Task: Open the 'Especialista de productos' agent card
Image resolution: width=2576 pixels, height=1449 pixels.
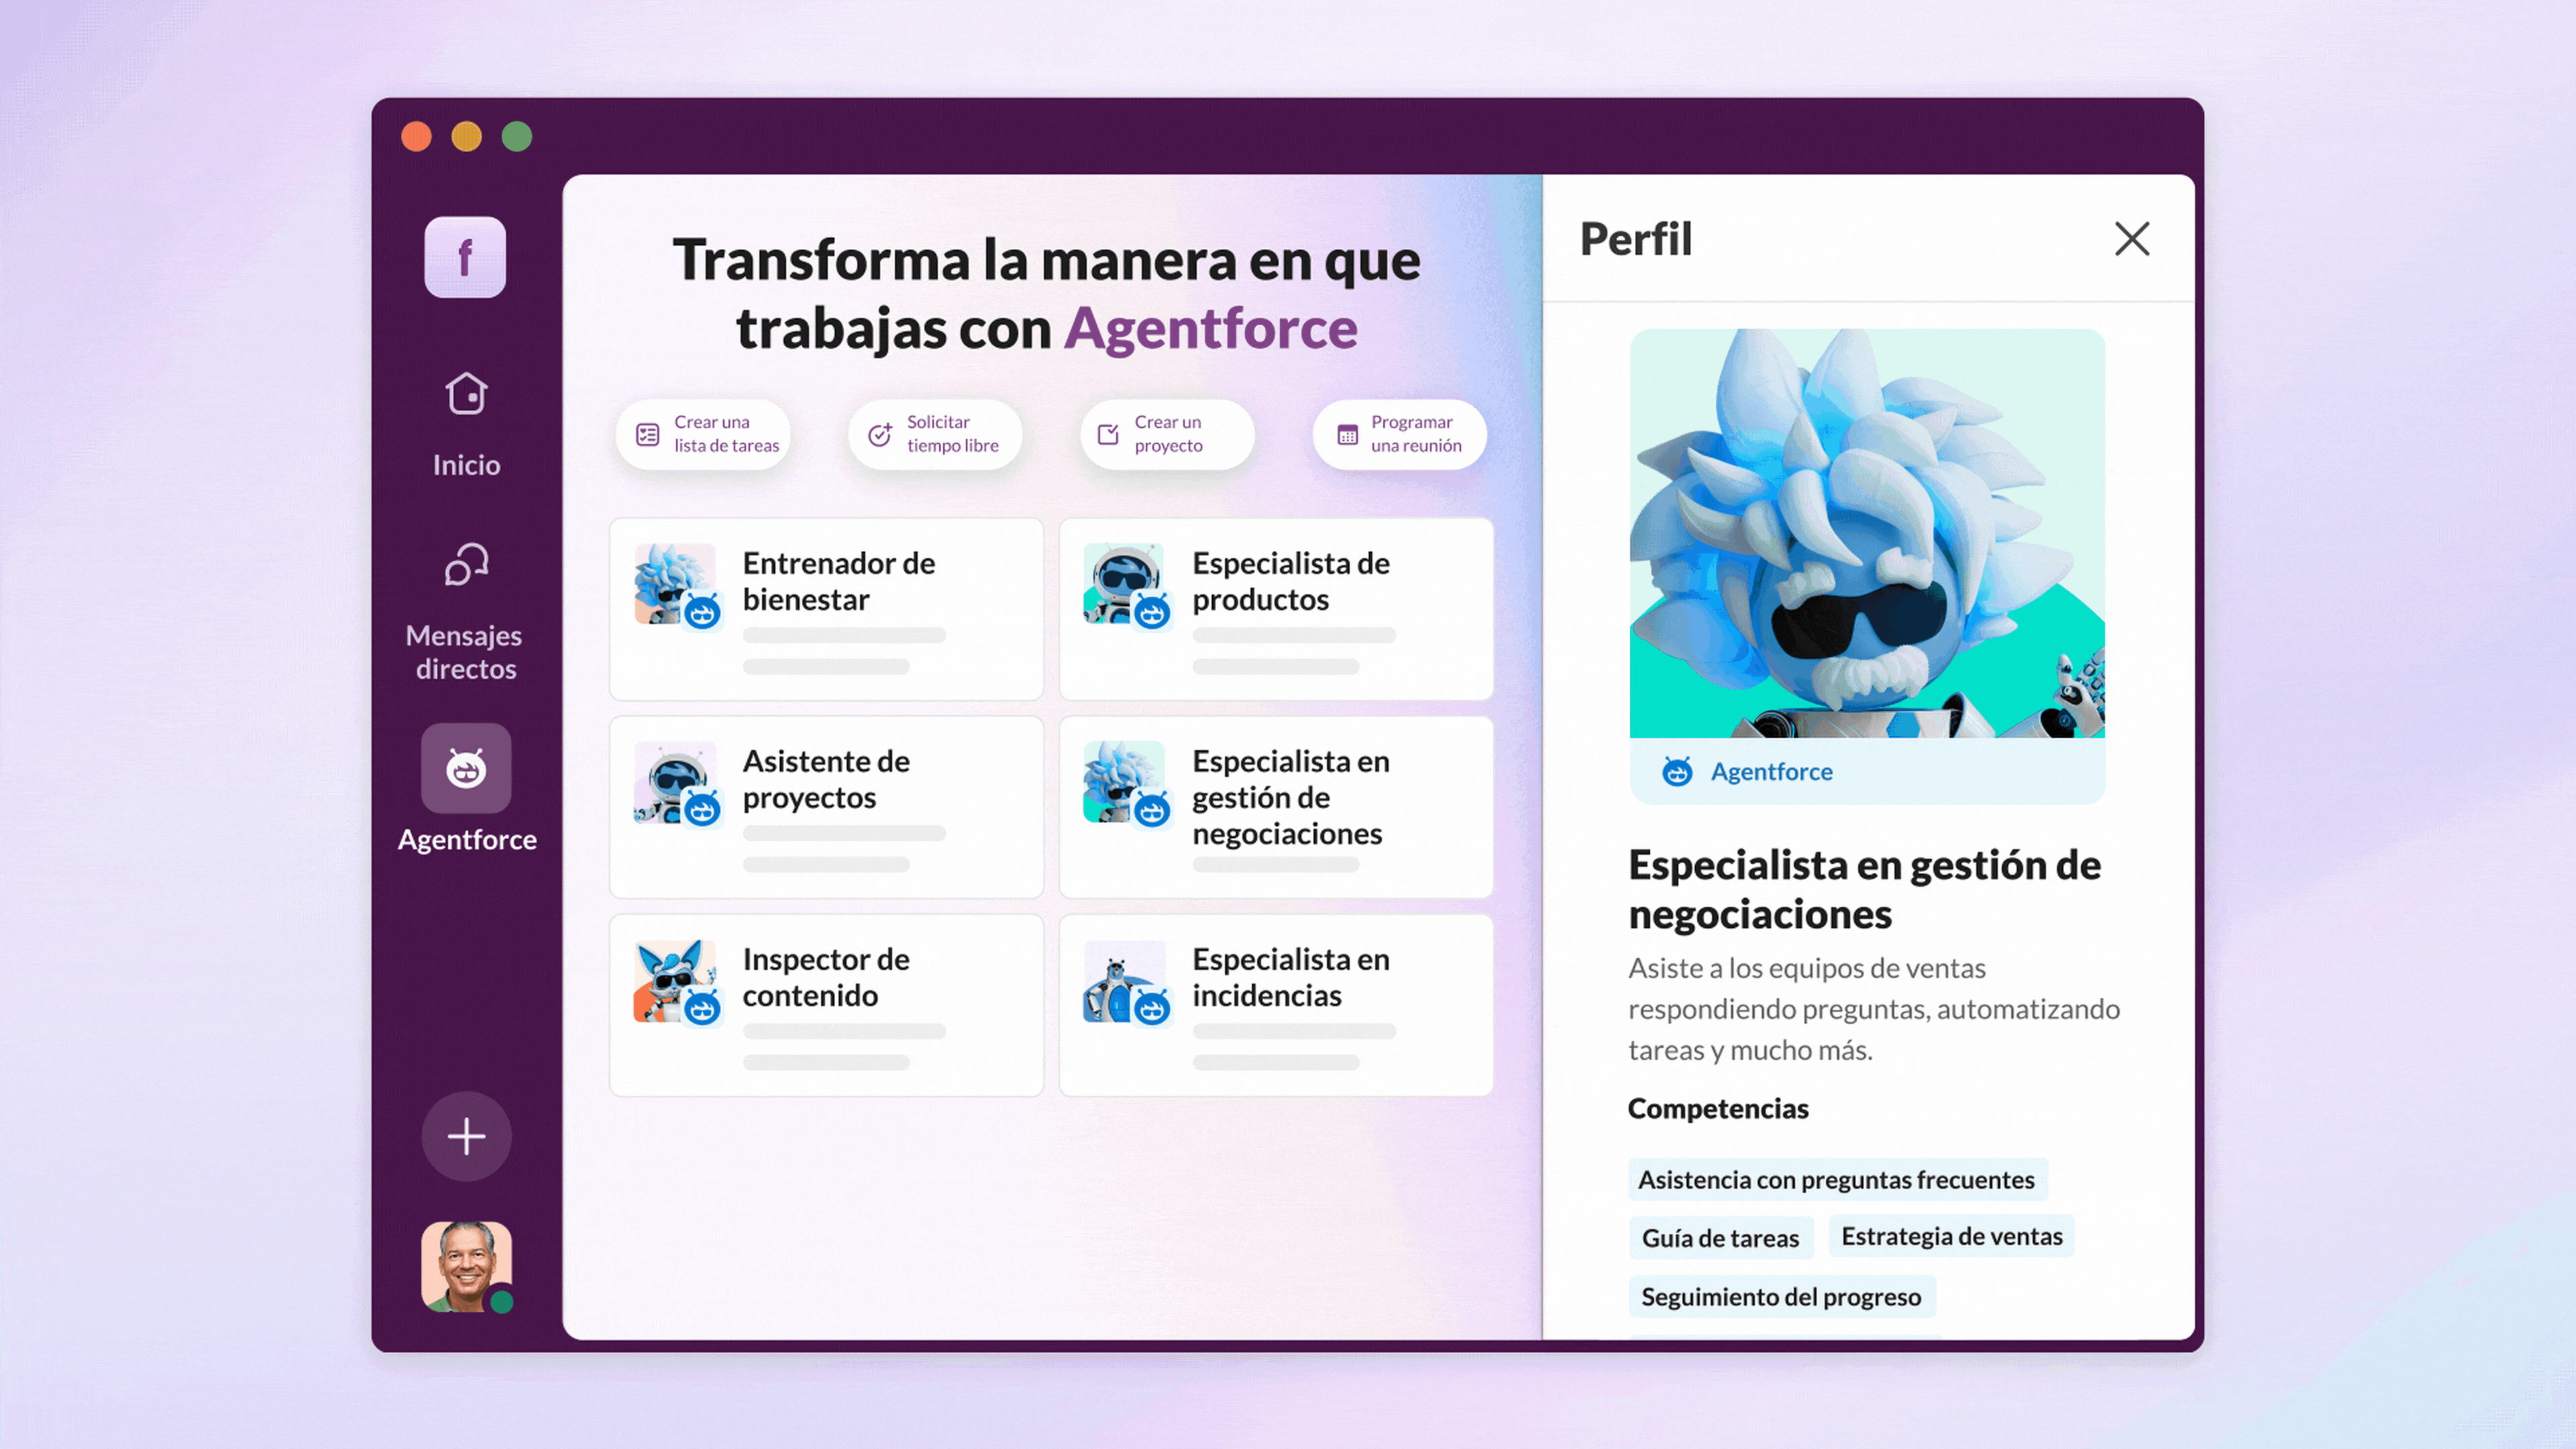Action: [x=1277, y=609]
